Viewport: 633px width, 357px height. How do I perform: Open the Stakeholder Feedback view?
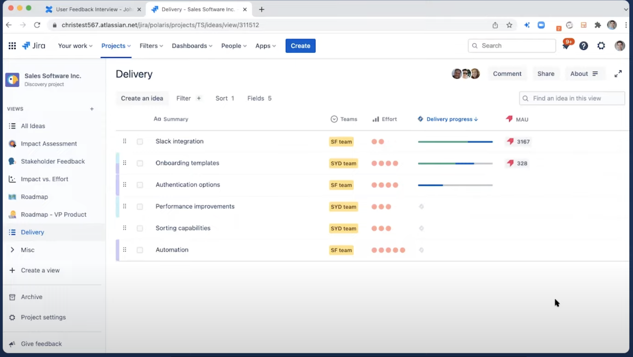53,161
